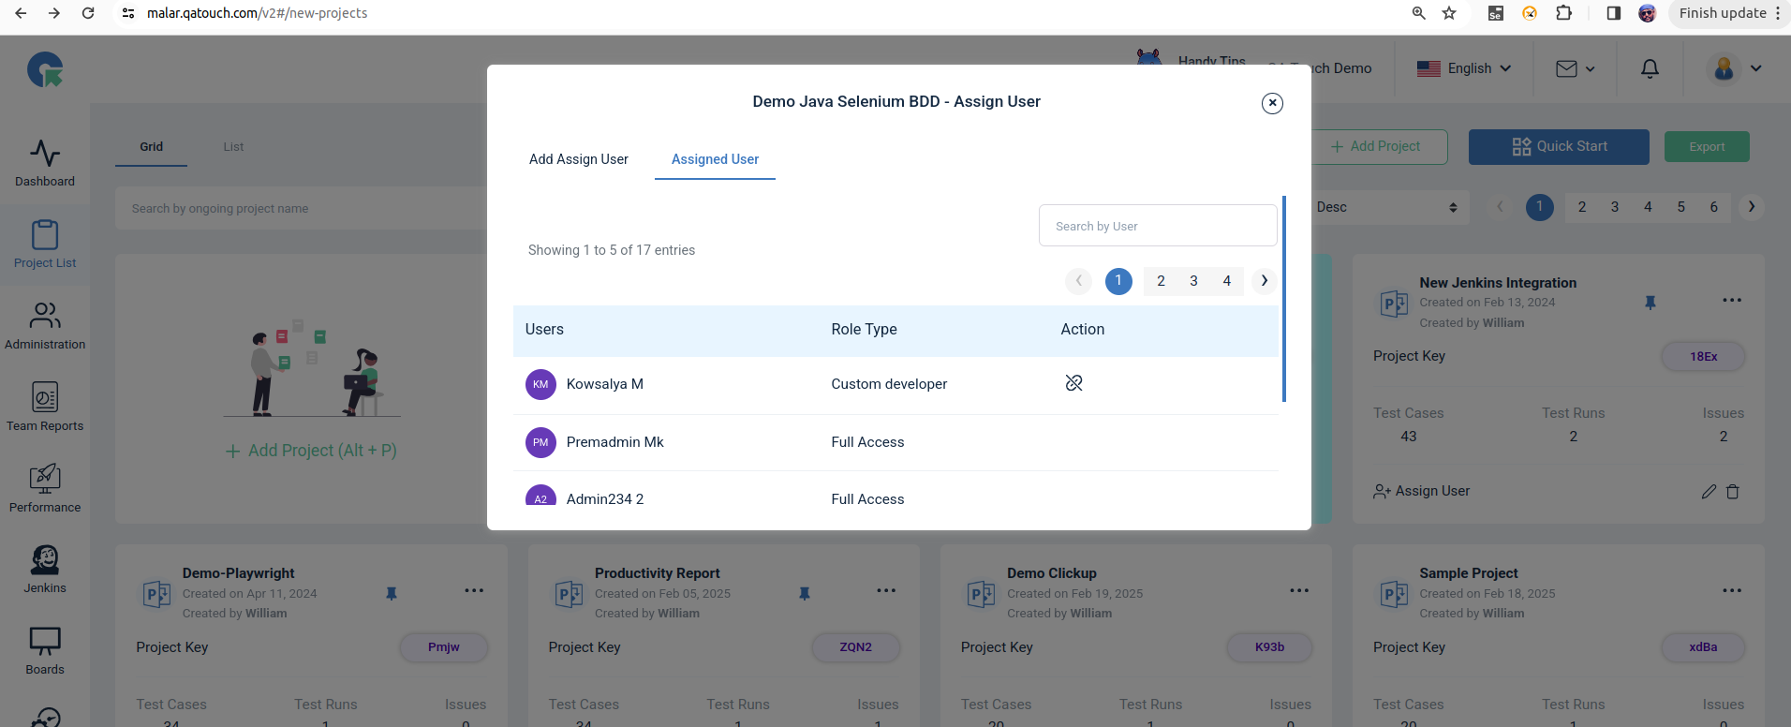Open more options for Demo-Playwright
Screen dimensions: 1791x727
click(474, 590)
